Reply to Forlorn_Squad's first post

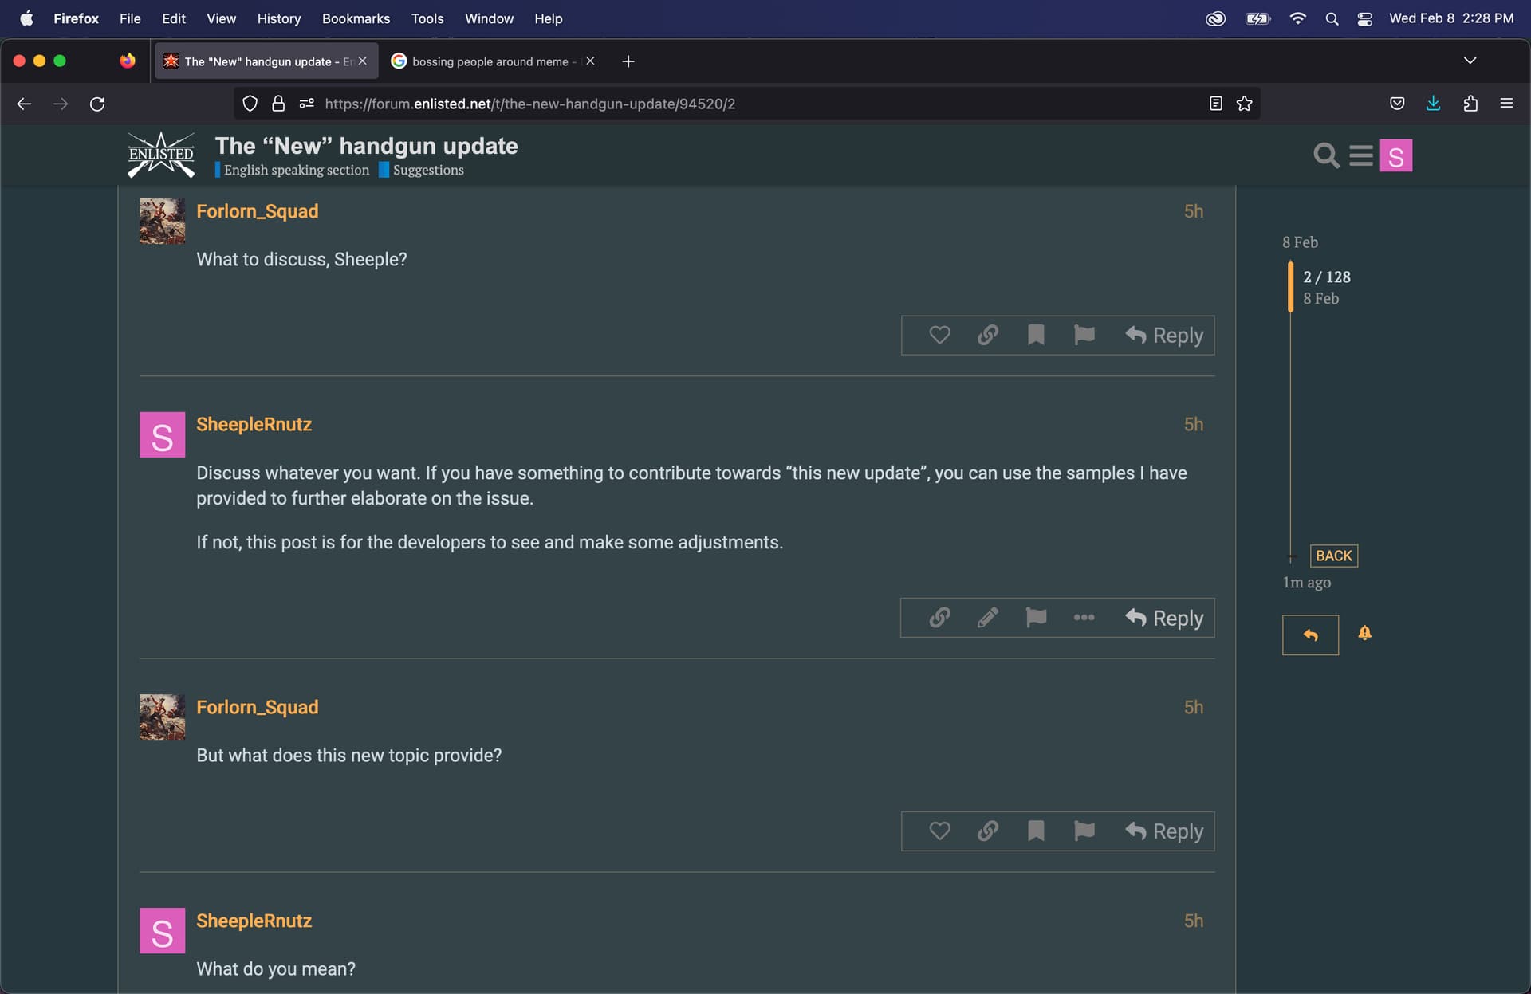point(1164,335)
